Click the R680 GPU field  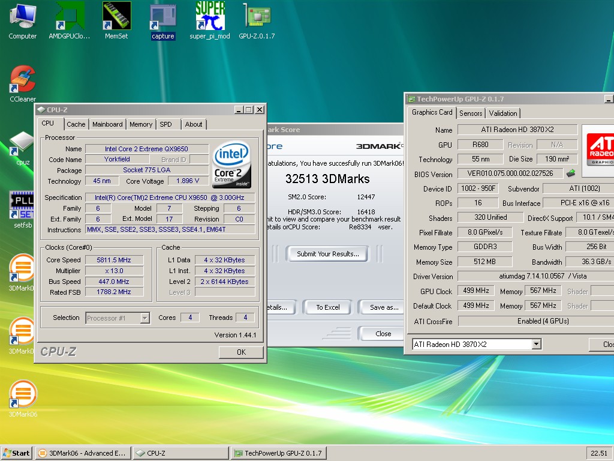click(x=480, y=145)
